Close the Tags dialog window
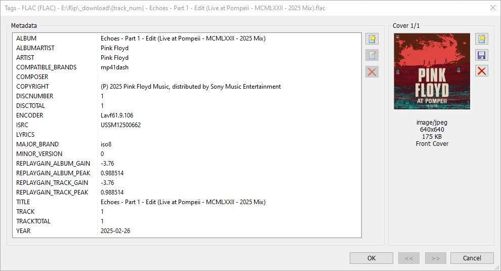 coord(493,8)
